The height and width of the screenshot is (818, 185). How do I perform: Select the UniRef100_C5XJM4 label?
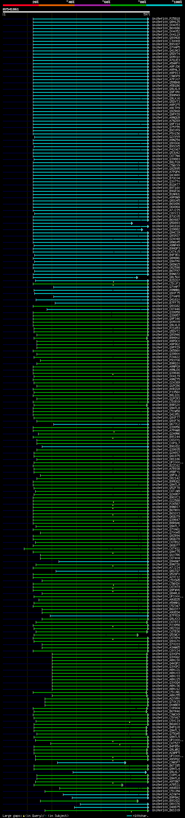166,791
